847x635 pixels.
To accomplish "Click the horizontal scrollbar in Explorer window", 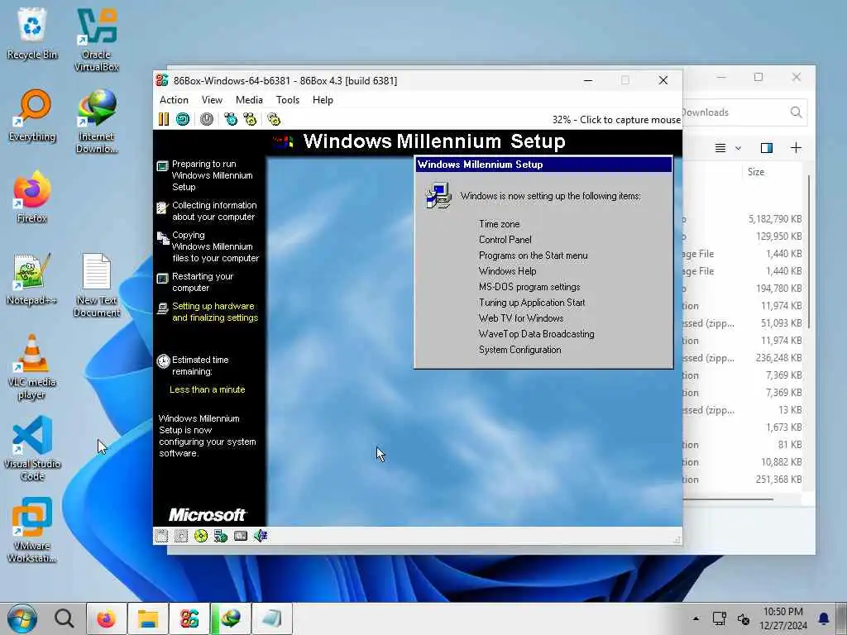I will 728,499.
